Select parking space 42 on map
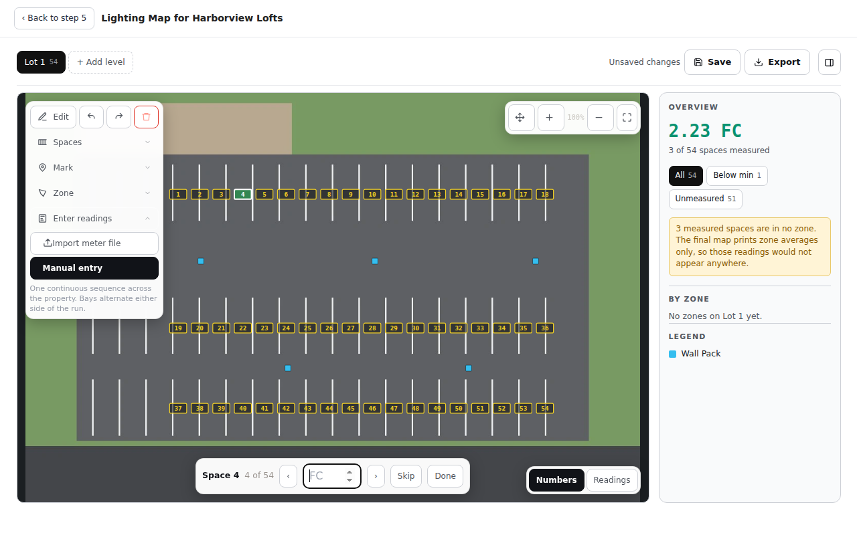Screen dimensions: 857x535 pos(286,409)
